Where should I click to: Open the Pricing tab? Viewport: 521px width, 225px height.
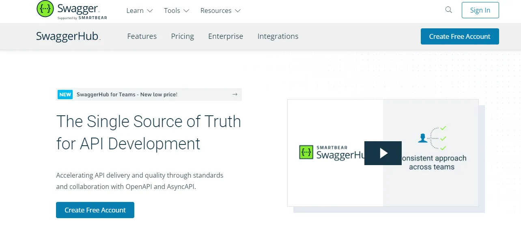[x=183, y=36]
